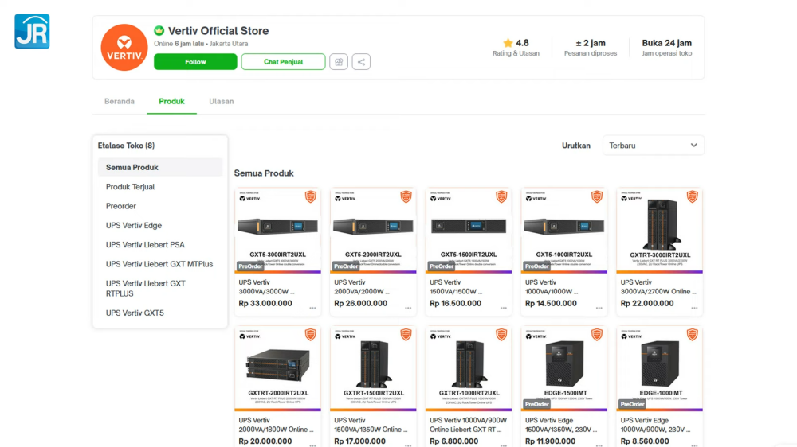The width and height of the screenshot is (797, 447).
Task: Open the Urutkan Terbaru sort dropdown
Action: tap(654, 146)
